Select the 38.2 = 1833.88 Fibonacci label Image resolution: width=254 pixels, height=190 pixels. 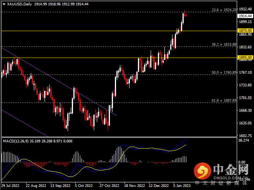click(x=224, y=45)
